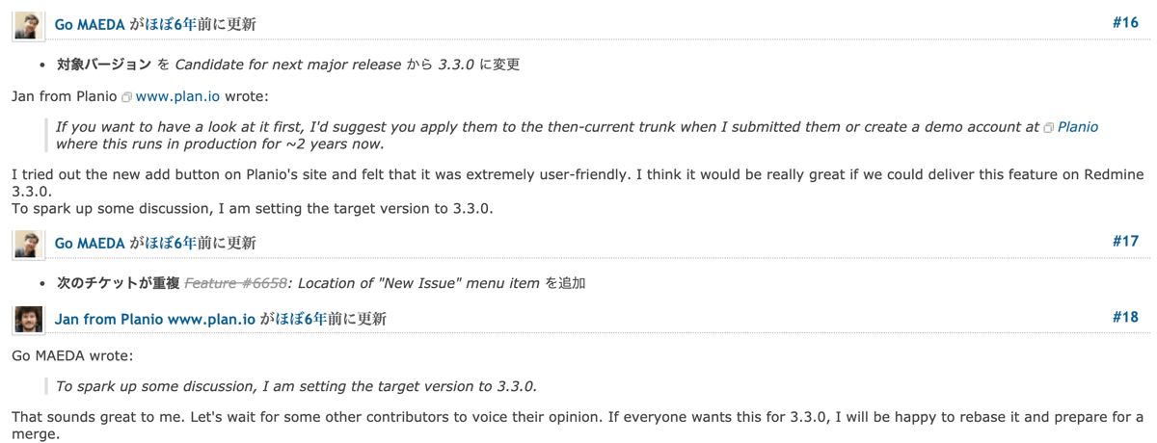This screenshot has height=443, width=1157.
Task: Click ほぼ6年 timestamp link on comment #16
Action: (170, 25)
